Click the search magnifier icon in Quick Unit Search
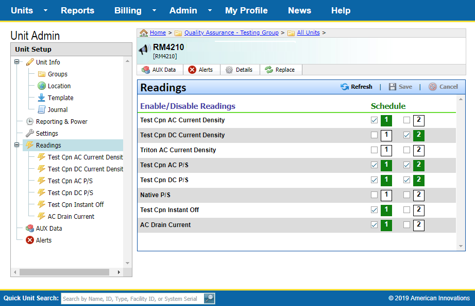 (x=209, y=298)
